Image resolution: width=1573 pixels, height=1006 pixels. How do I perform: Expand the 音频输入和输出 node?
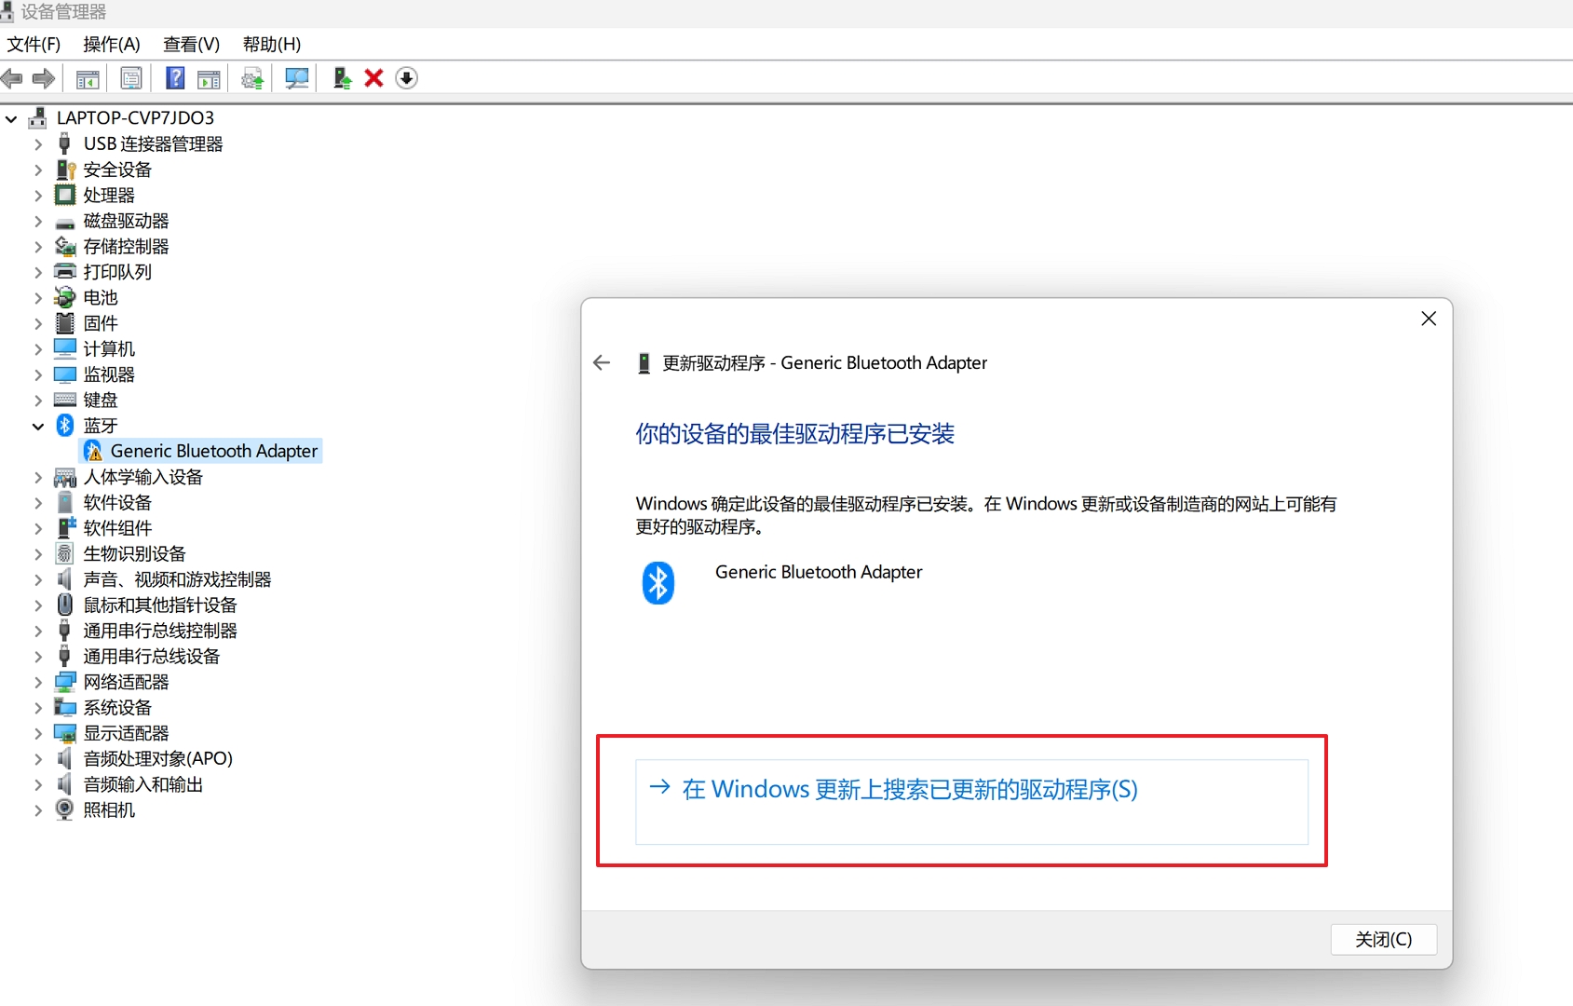tap(38, 784)
